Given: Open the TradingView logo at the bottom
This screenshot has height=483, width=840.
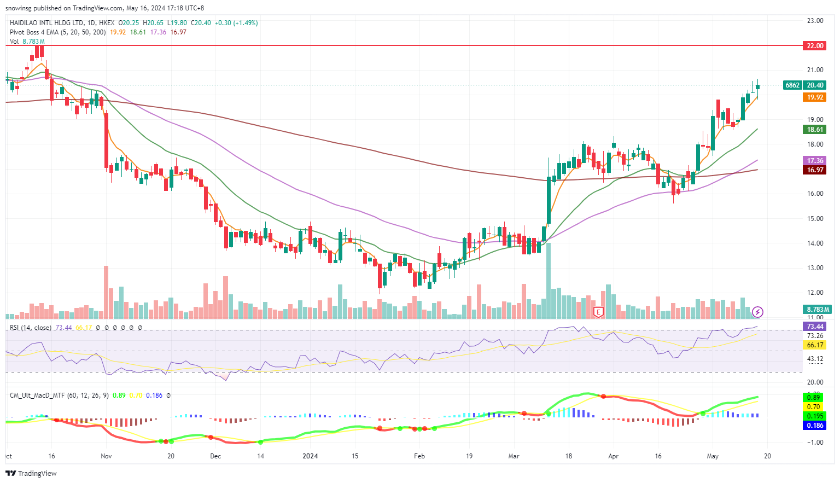Looking at the screenshot, I should pyautogui.click(x=31, y=473).
